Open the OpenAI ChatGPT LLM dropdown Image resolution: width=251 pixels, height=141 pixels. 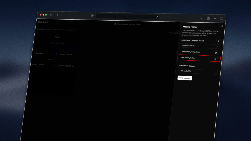[200, 46]
